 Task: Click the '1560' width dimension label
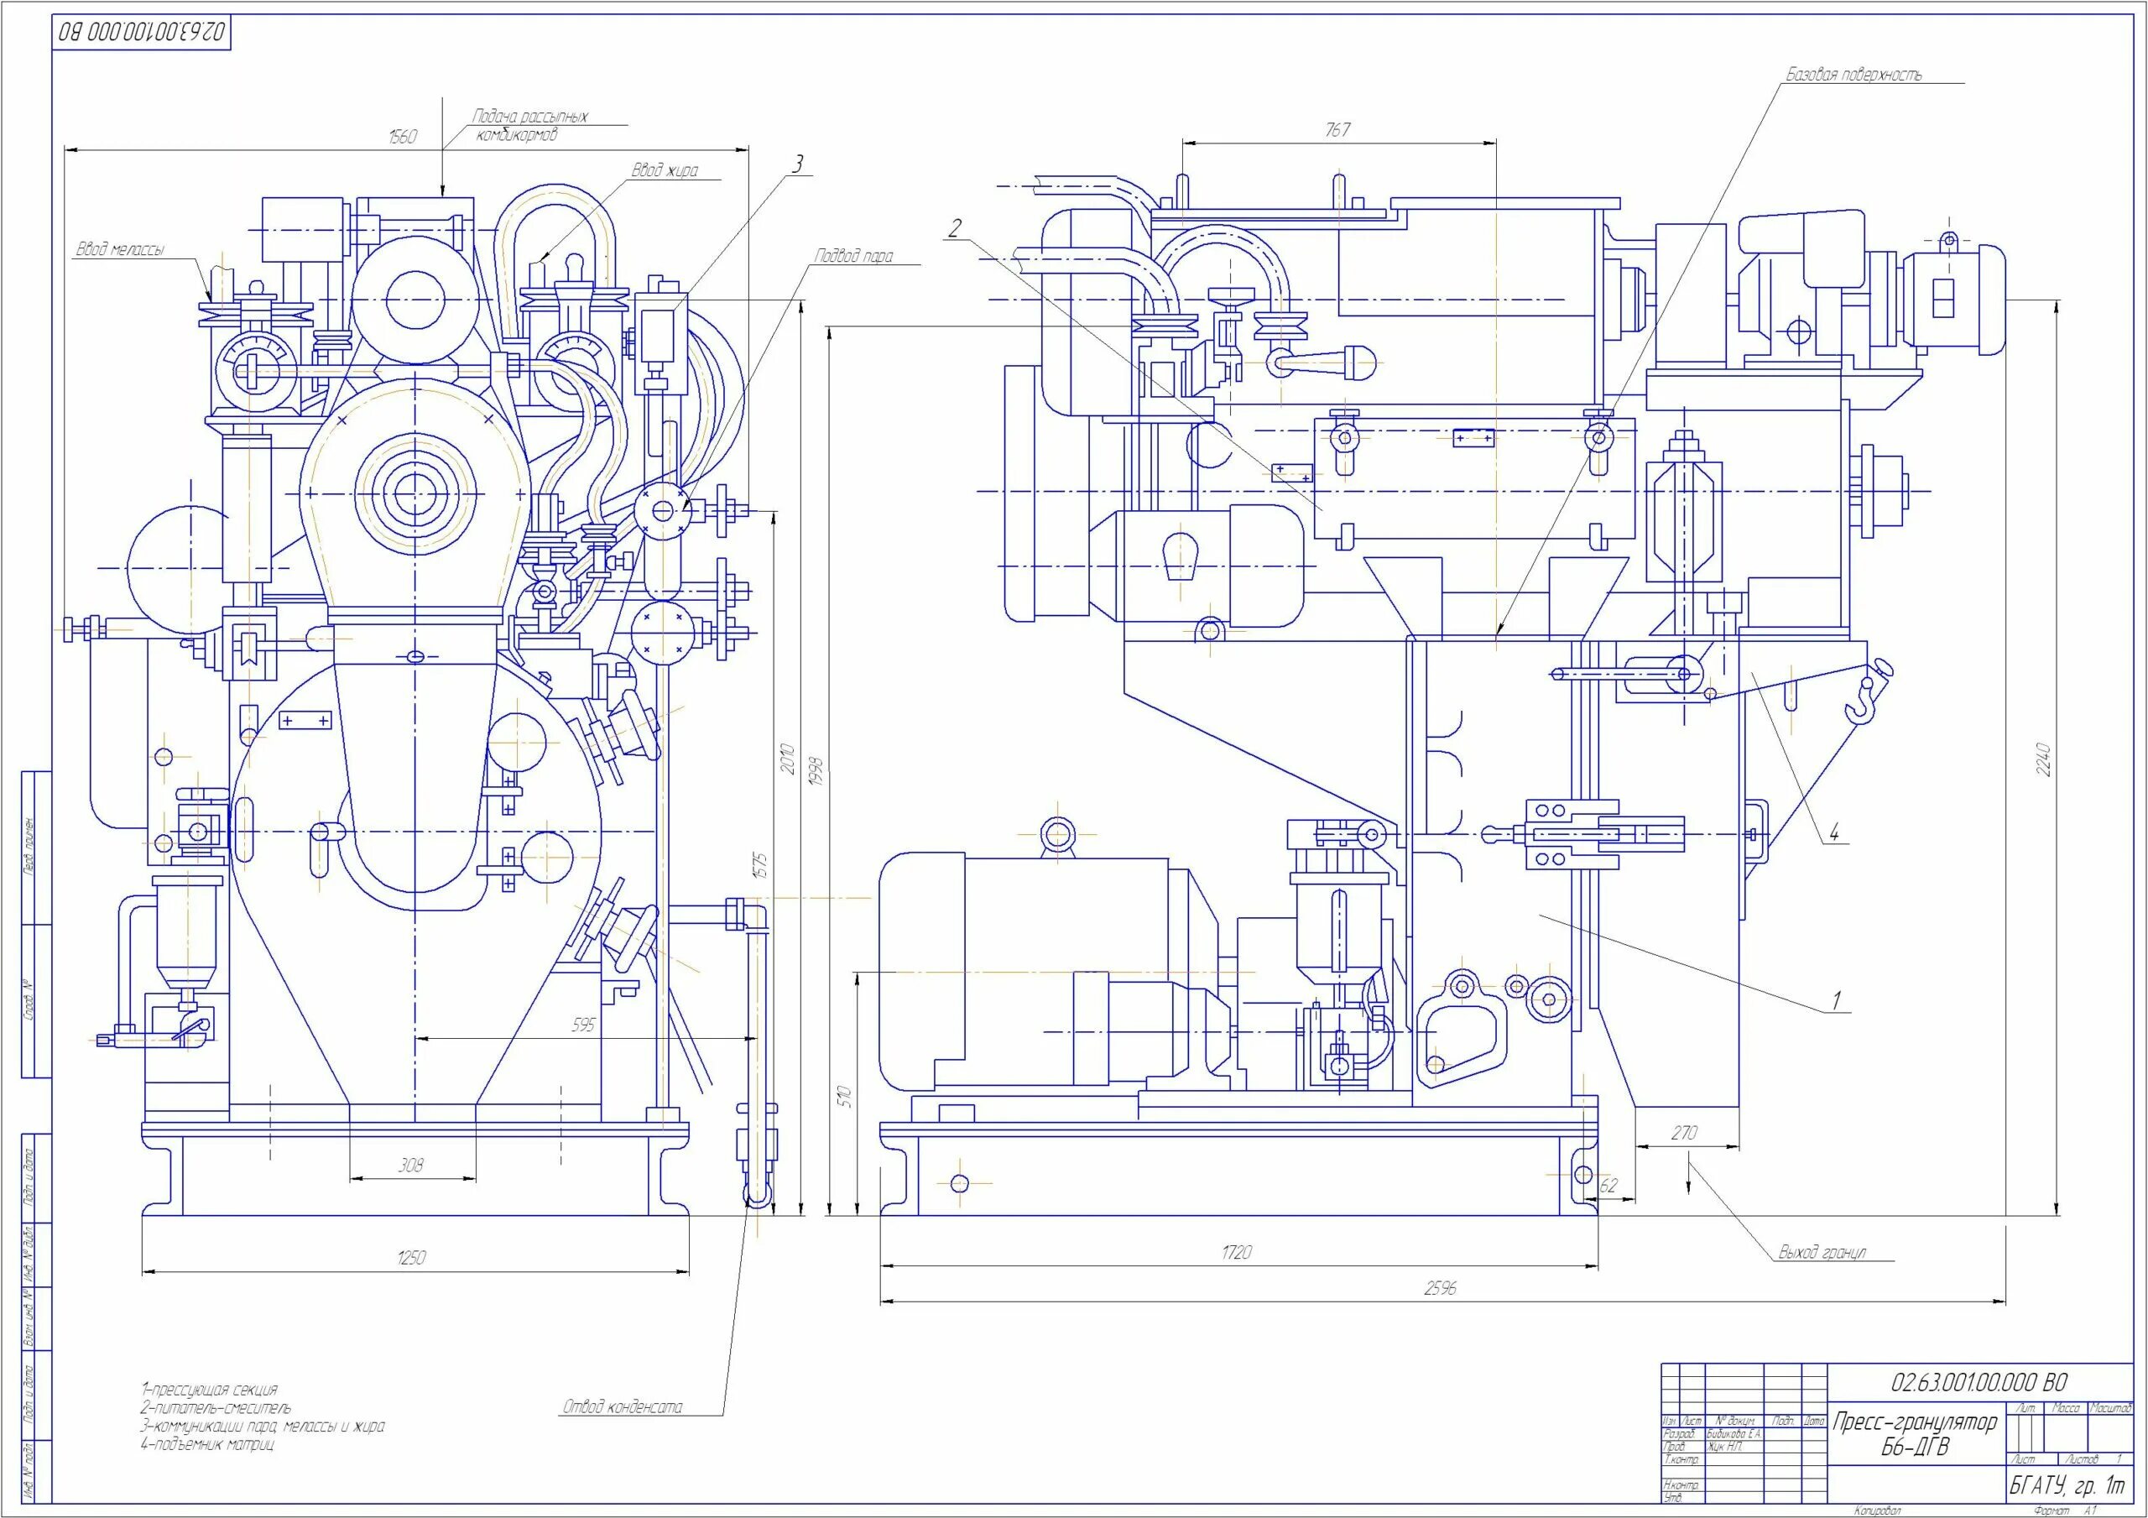404,138
